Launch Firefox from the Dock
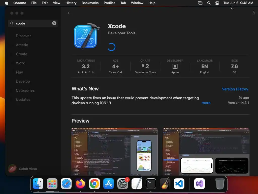The height and width of the screenshot is (194, 258). [80, 184]
